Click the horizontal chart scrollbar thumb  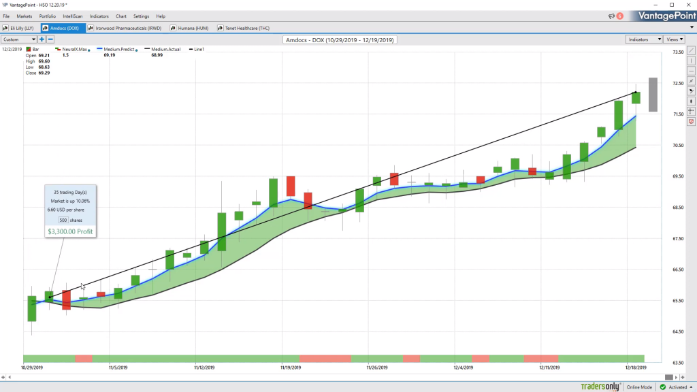click(x=668, y=377)
